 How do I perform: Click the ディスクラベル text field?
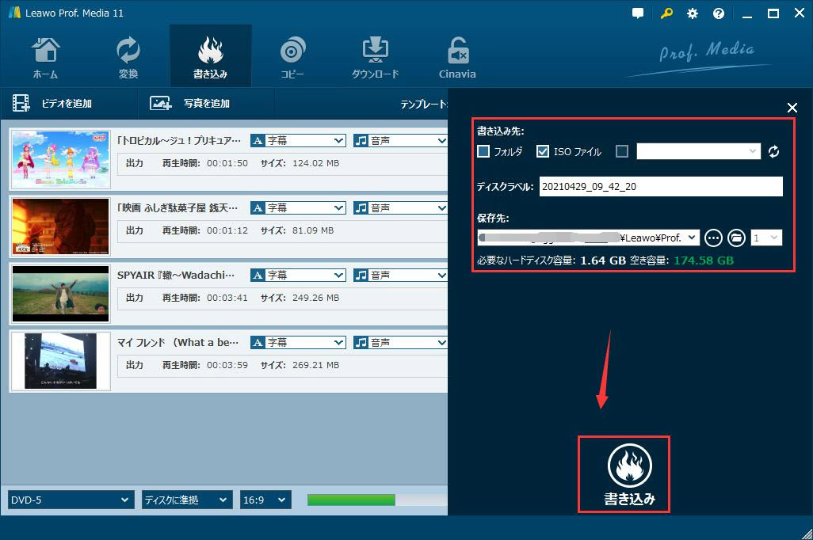[660, 187]
